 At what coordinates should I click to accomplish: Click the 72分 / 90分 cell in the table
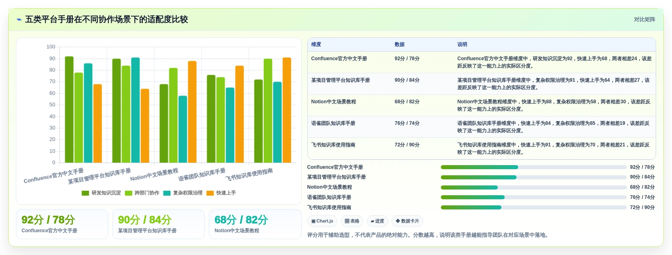coord(407,145)
